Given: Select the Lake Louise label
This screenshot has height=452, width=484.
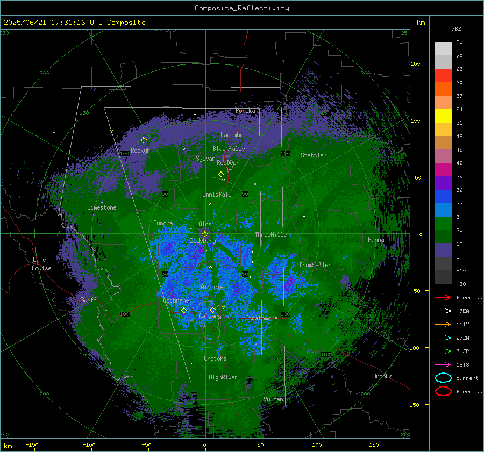Looking at the screenshot, I should click(41, 264).
